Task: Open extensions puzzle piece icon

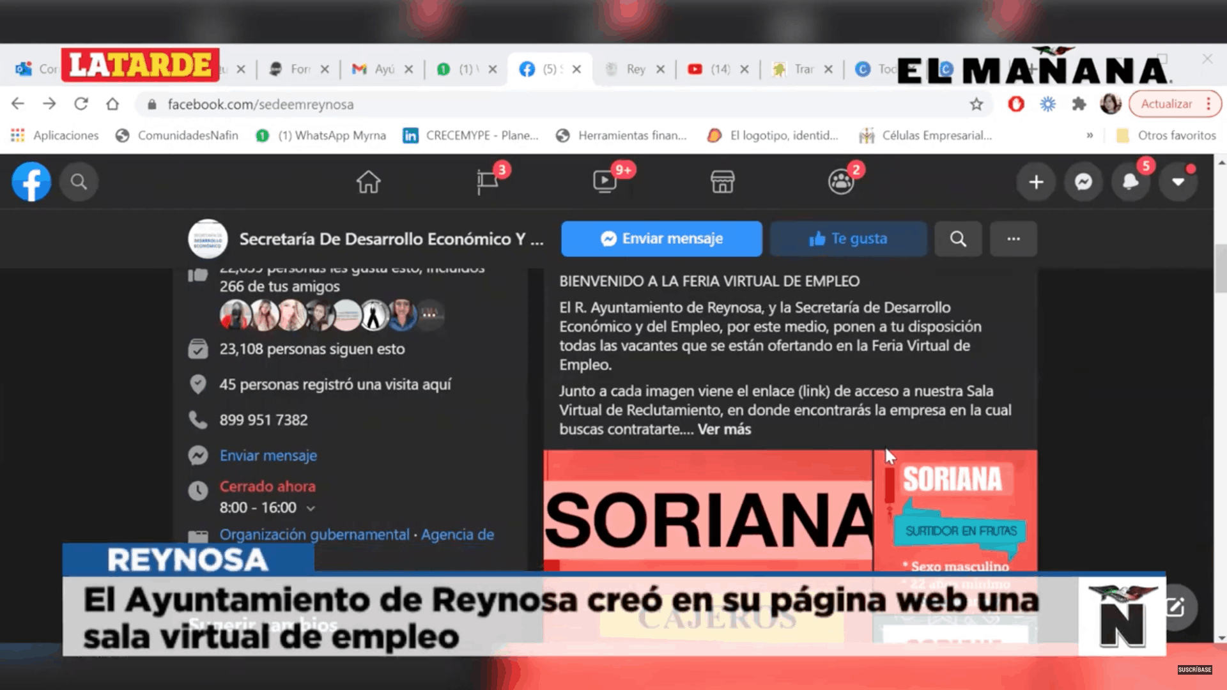Action: tap(1079, 103)
